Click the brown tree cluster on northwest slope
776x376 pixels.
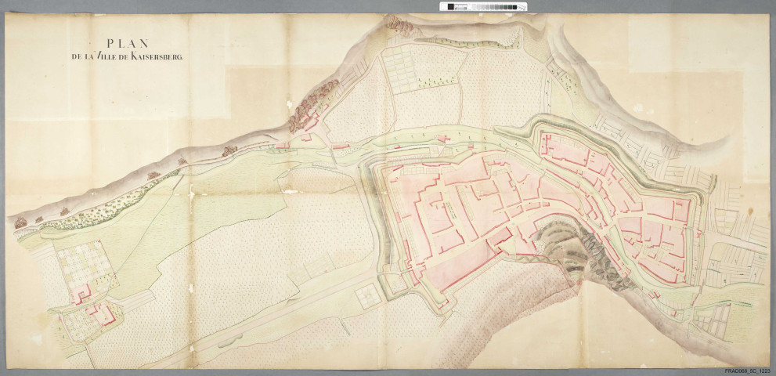(311, 105)
